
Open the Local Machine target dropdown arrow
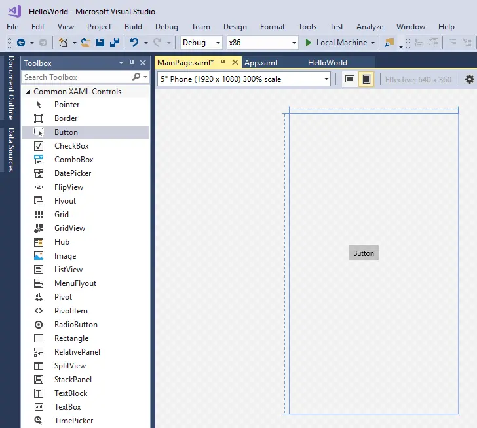tap(373, 43)
